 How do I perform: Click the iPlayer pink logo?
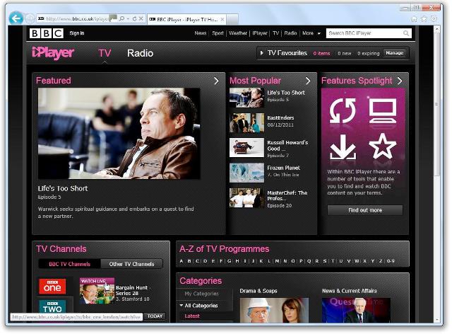pyautogui.click(x=53, y=53)
